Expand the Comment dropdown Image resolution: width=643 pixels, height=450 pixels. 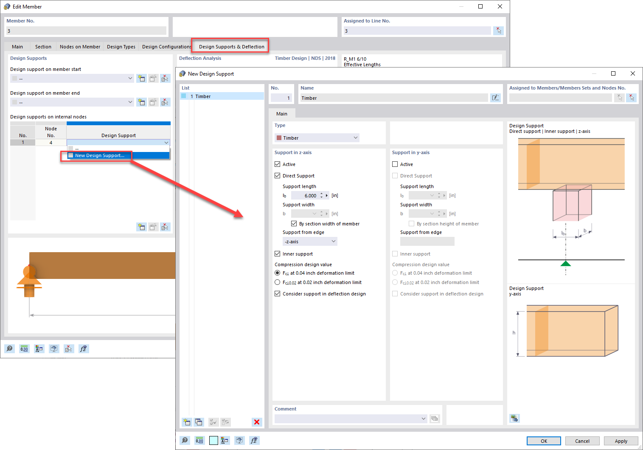[x=423, y=419]
